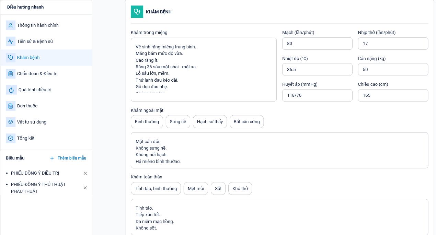This screenshot has height=235, width=436.
Task: Jump to Quá trình điều trị section
Action: (46, 90)
